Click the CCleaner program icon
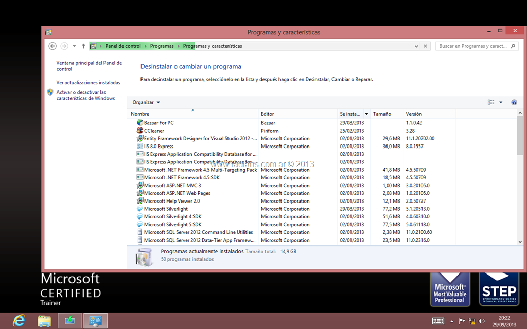 click(x=139, y=131)
